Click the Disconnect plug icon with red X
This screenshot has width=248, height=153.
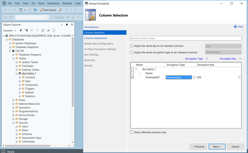tap(26, 30)
